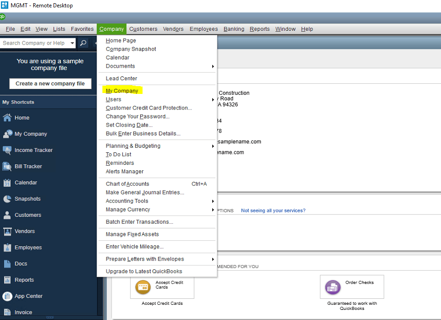Open the Docs sidebar icon
This screenshot has width=441, height=320.
point(21,263)
